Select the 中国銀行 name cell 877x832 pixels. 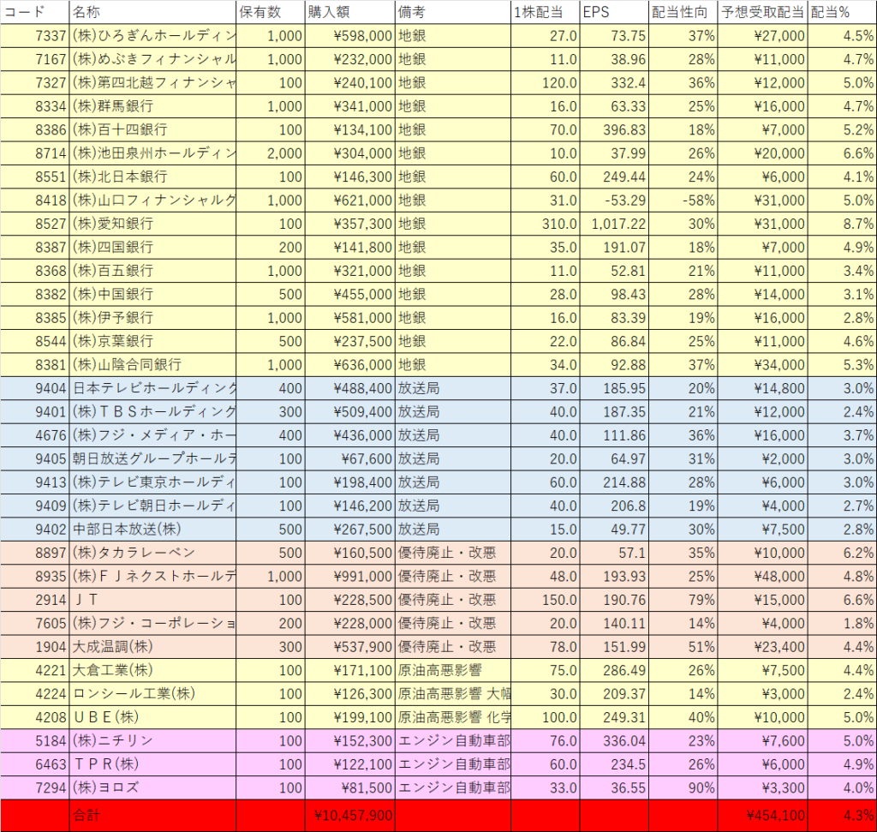point(153,294)
